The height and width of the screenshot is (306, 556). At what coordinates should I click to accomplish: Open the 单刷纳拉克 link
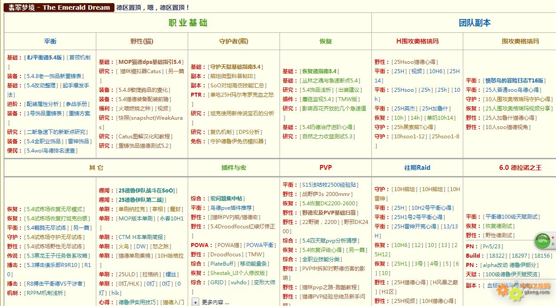pyautogui.click(x=131, y=209)
